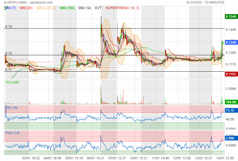Click the blue 0.1349 current price tag
Screen dimensions: 238x161
point(231,42)
